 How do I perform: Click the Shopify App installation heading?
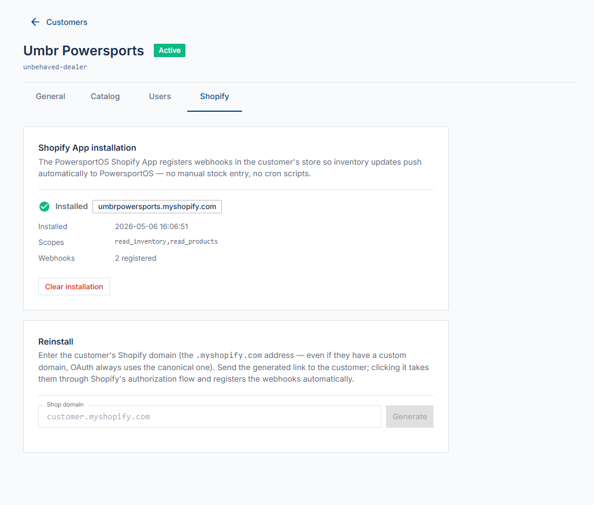click(87, 148)
